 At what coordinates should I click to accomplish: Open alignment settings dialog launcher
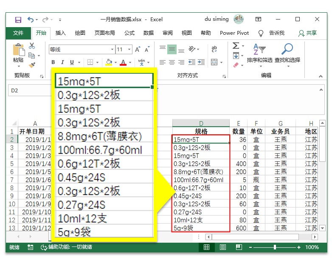click(x=224, y=76)
